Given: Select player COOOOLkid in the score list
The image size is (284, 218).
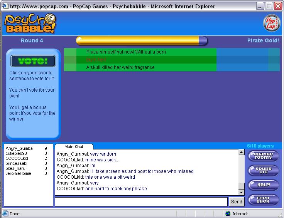Looking at the screenshot, I should (x=26, y=158).
